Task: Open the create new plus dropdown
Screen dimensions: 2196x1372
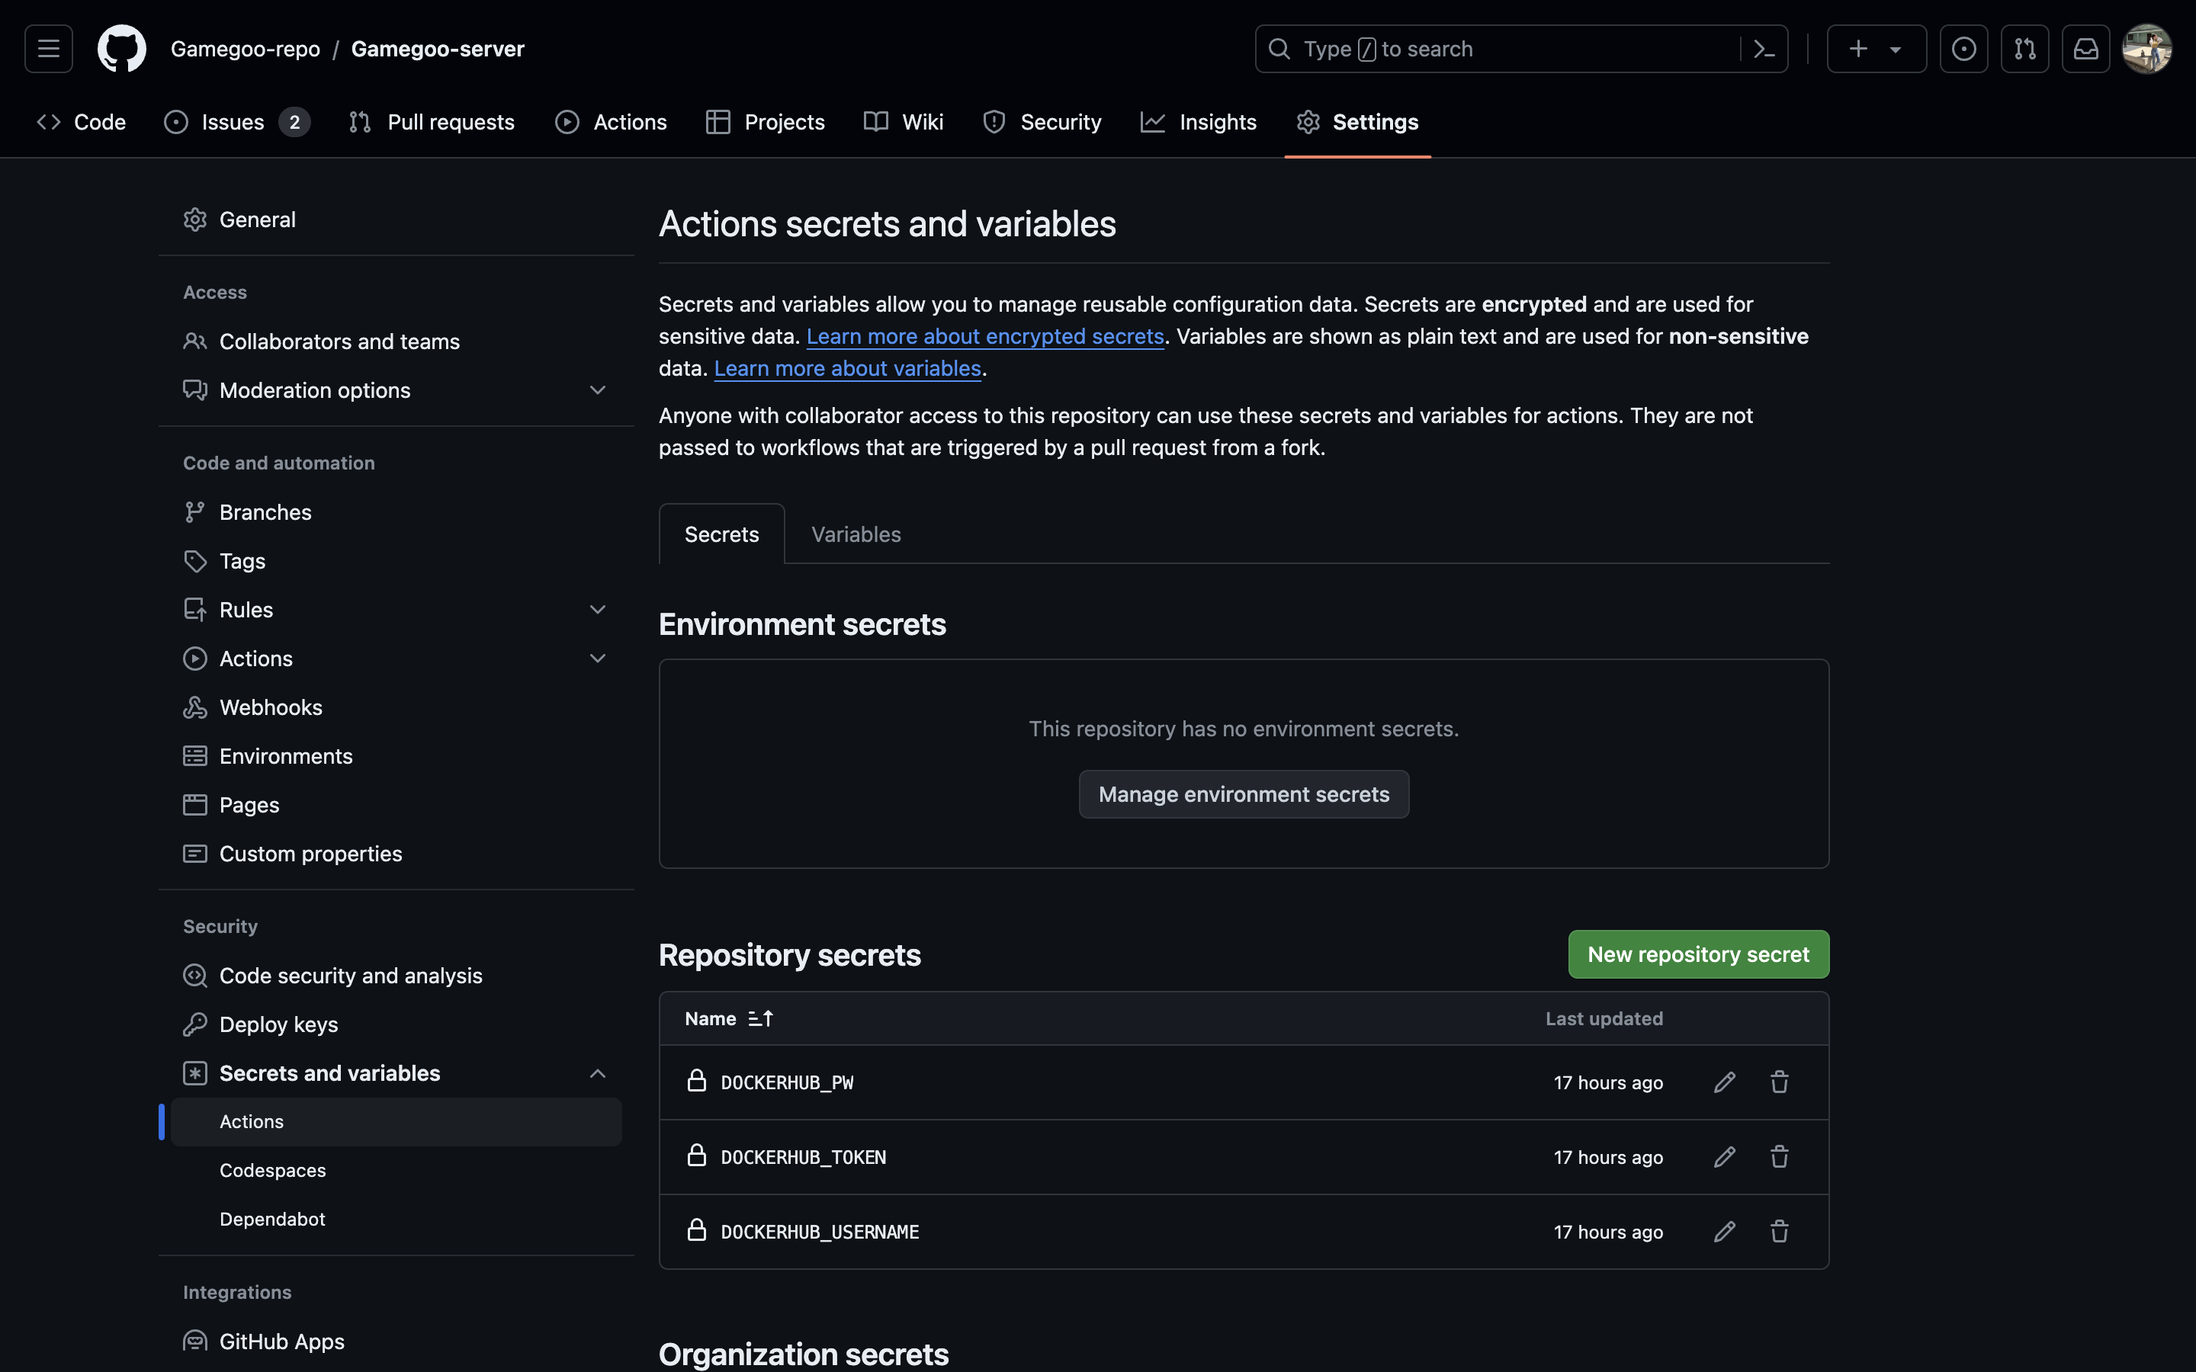Action: [x=1876, y=49]
